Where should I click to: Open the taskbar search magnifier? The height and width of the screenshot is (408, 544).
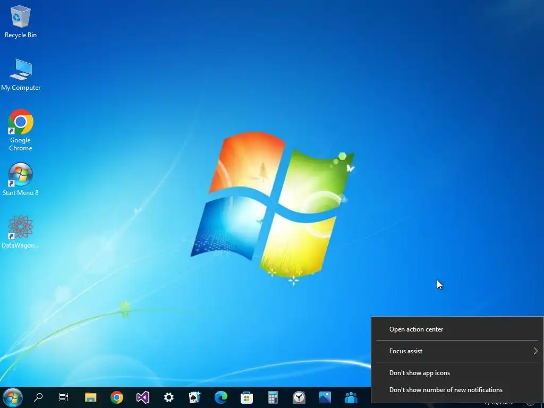pos(38,397)
